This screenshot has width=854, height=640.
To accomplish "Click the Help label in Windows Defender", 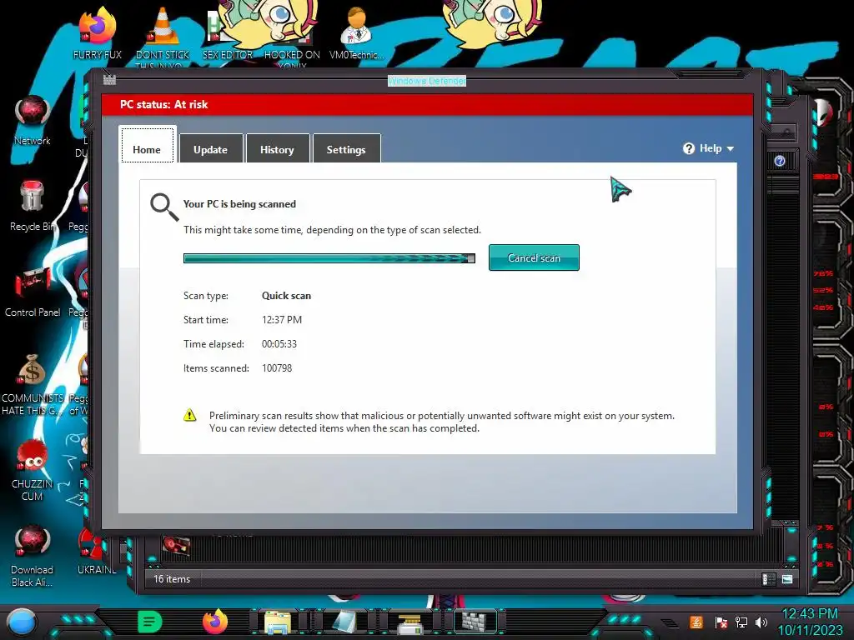I will [x=711, y=148].
